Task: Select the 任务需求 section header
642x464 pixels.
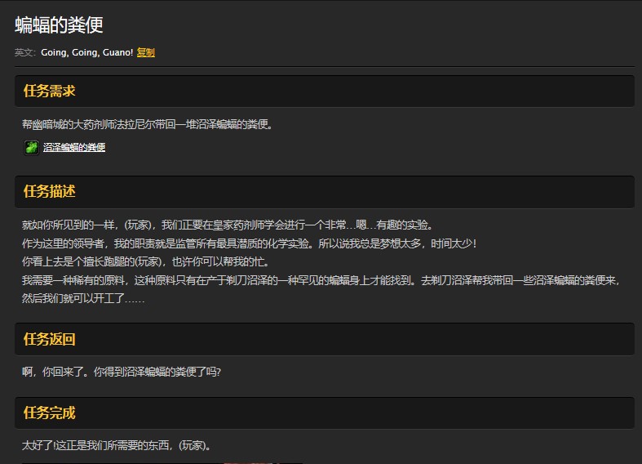Action: pos(50,91)
